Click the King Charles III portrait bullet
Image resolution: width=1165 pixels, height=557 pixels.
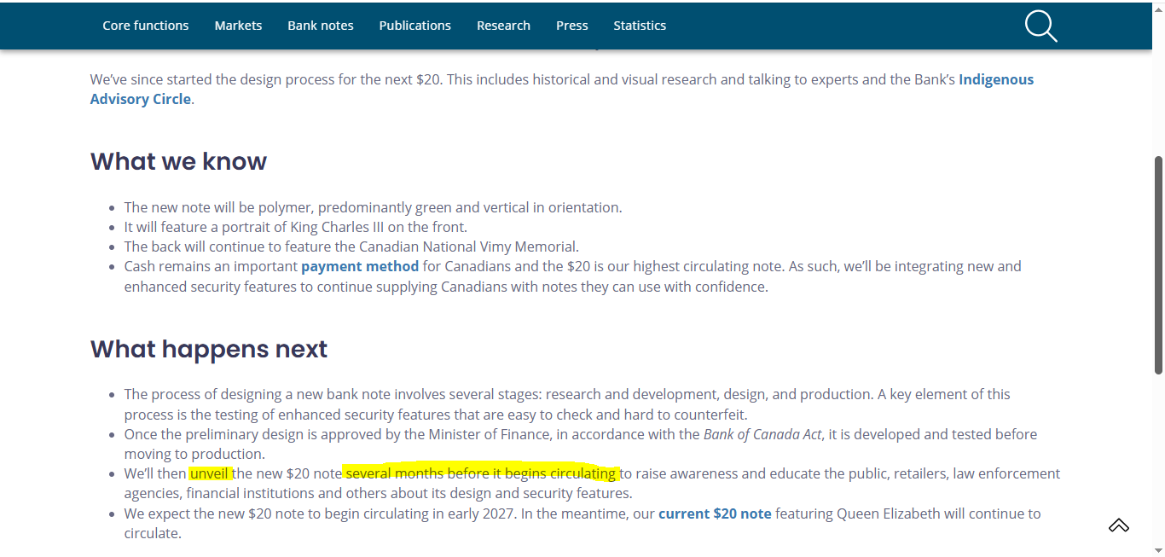click(295, 227)
